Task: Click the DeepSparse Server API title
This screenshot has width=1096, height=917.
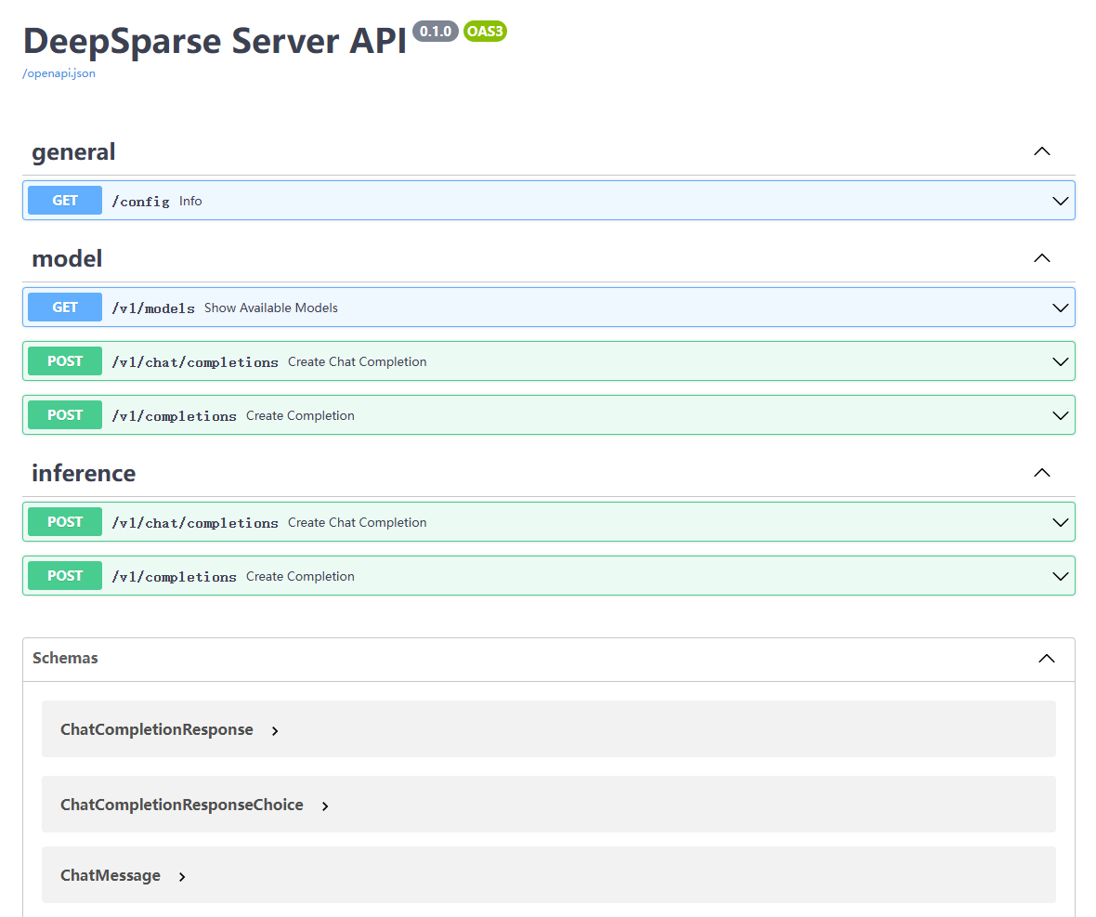Action: tap(215, 41)
